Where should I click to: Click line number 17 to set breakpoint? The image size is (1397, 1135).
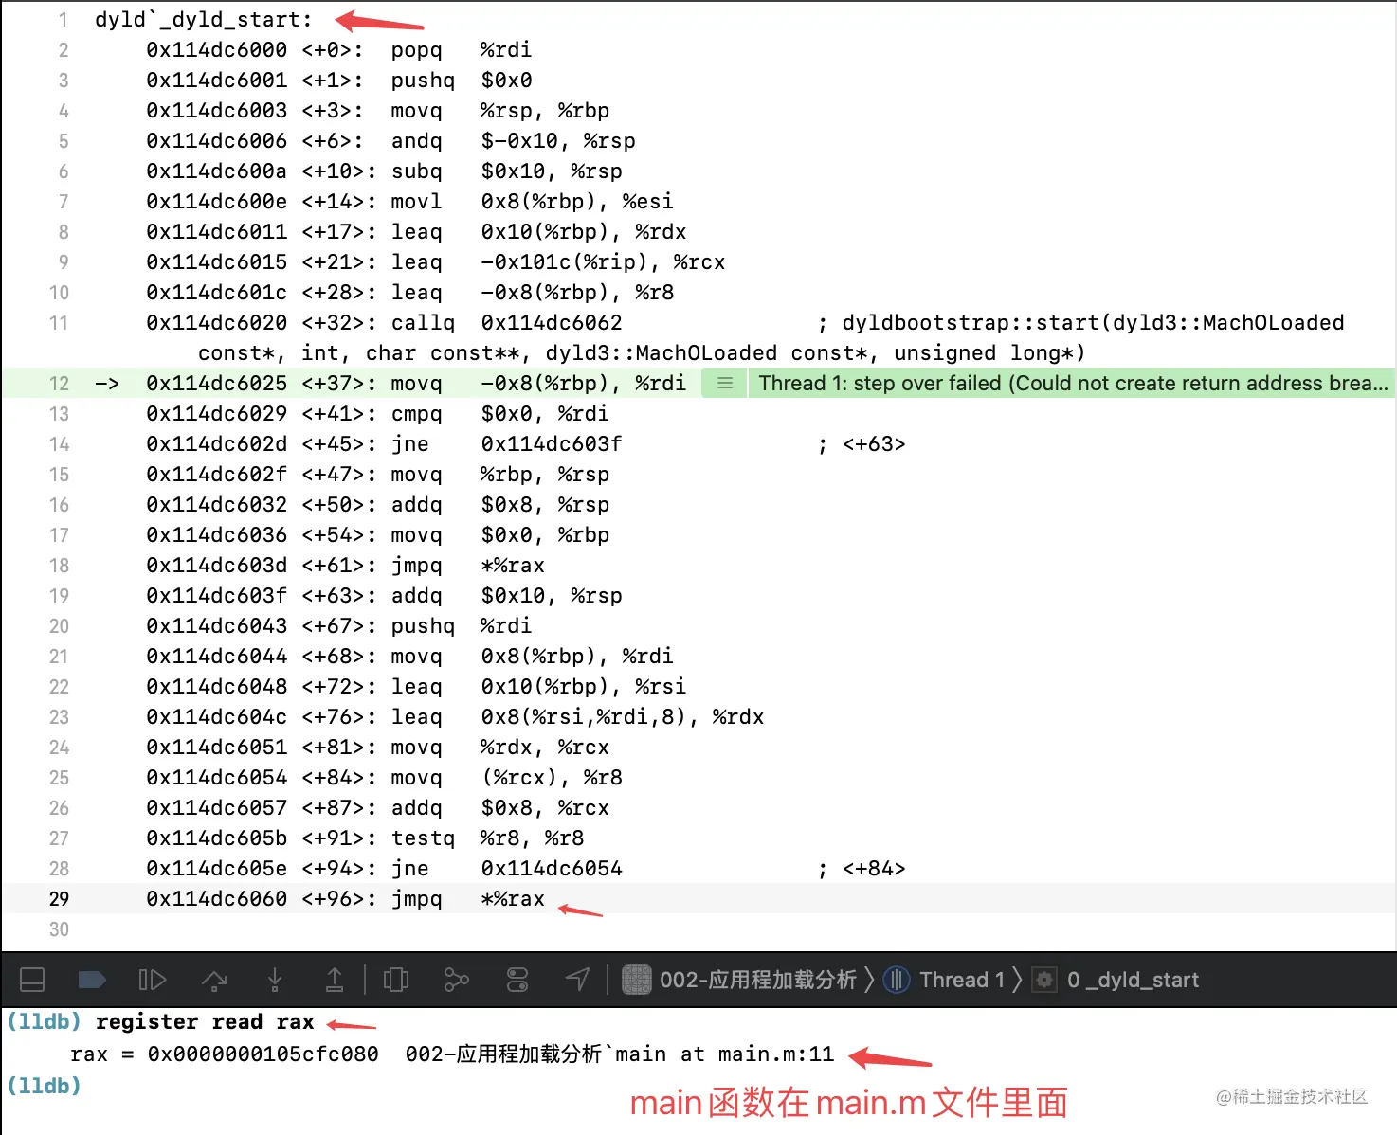pyautogui.click(x=59, y=534)
